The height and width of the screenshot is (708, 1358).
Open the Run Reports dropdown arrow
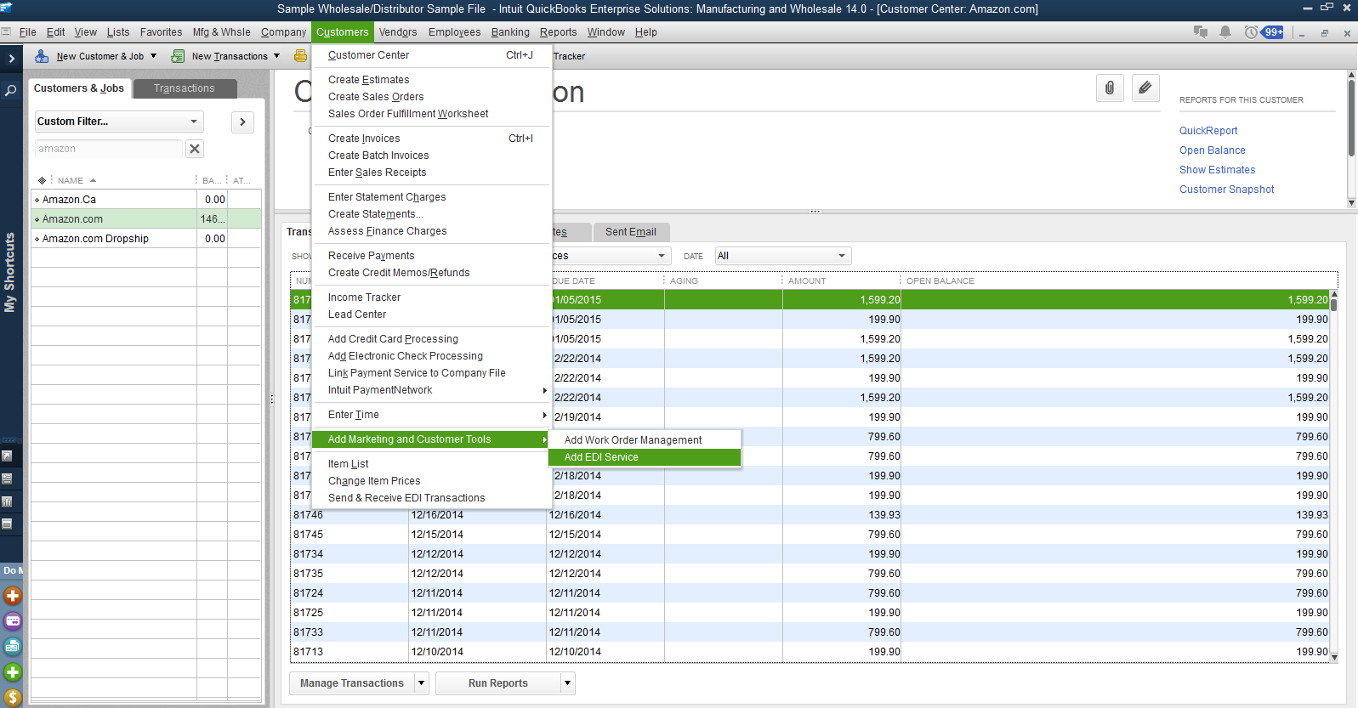coord(567,683)
